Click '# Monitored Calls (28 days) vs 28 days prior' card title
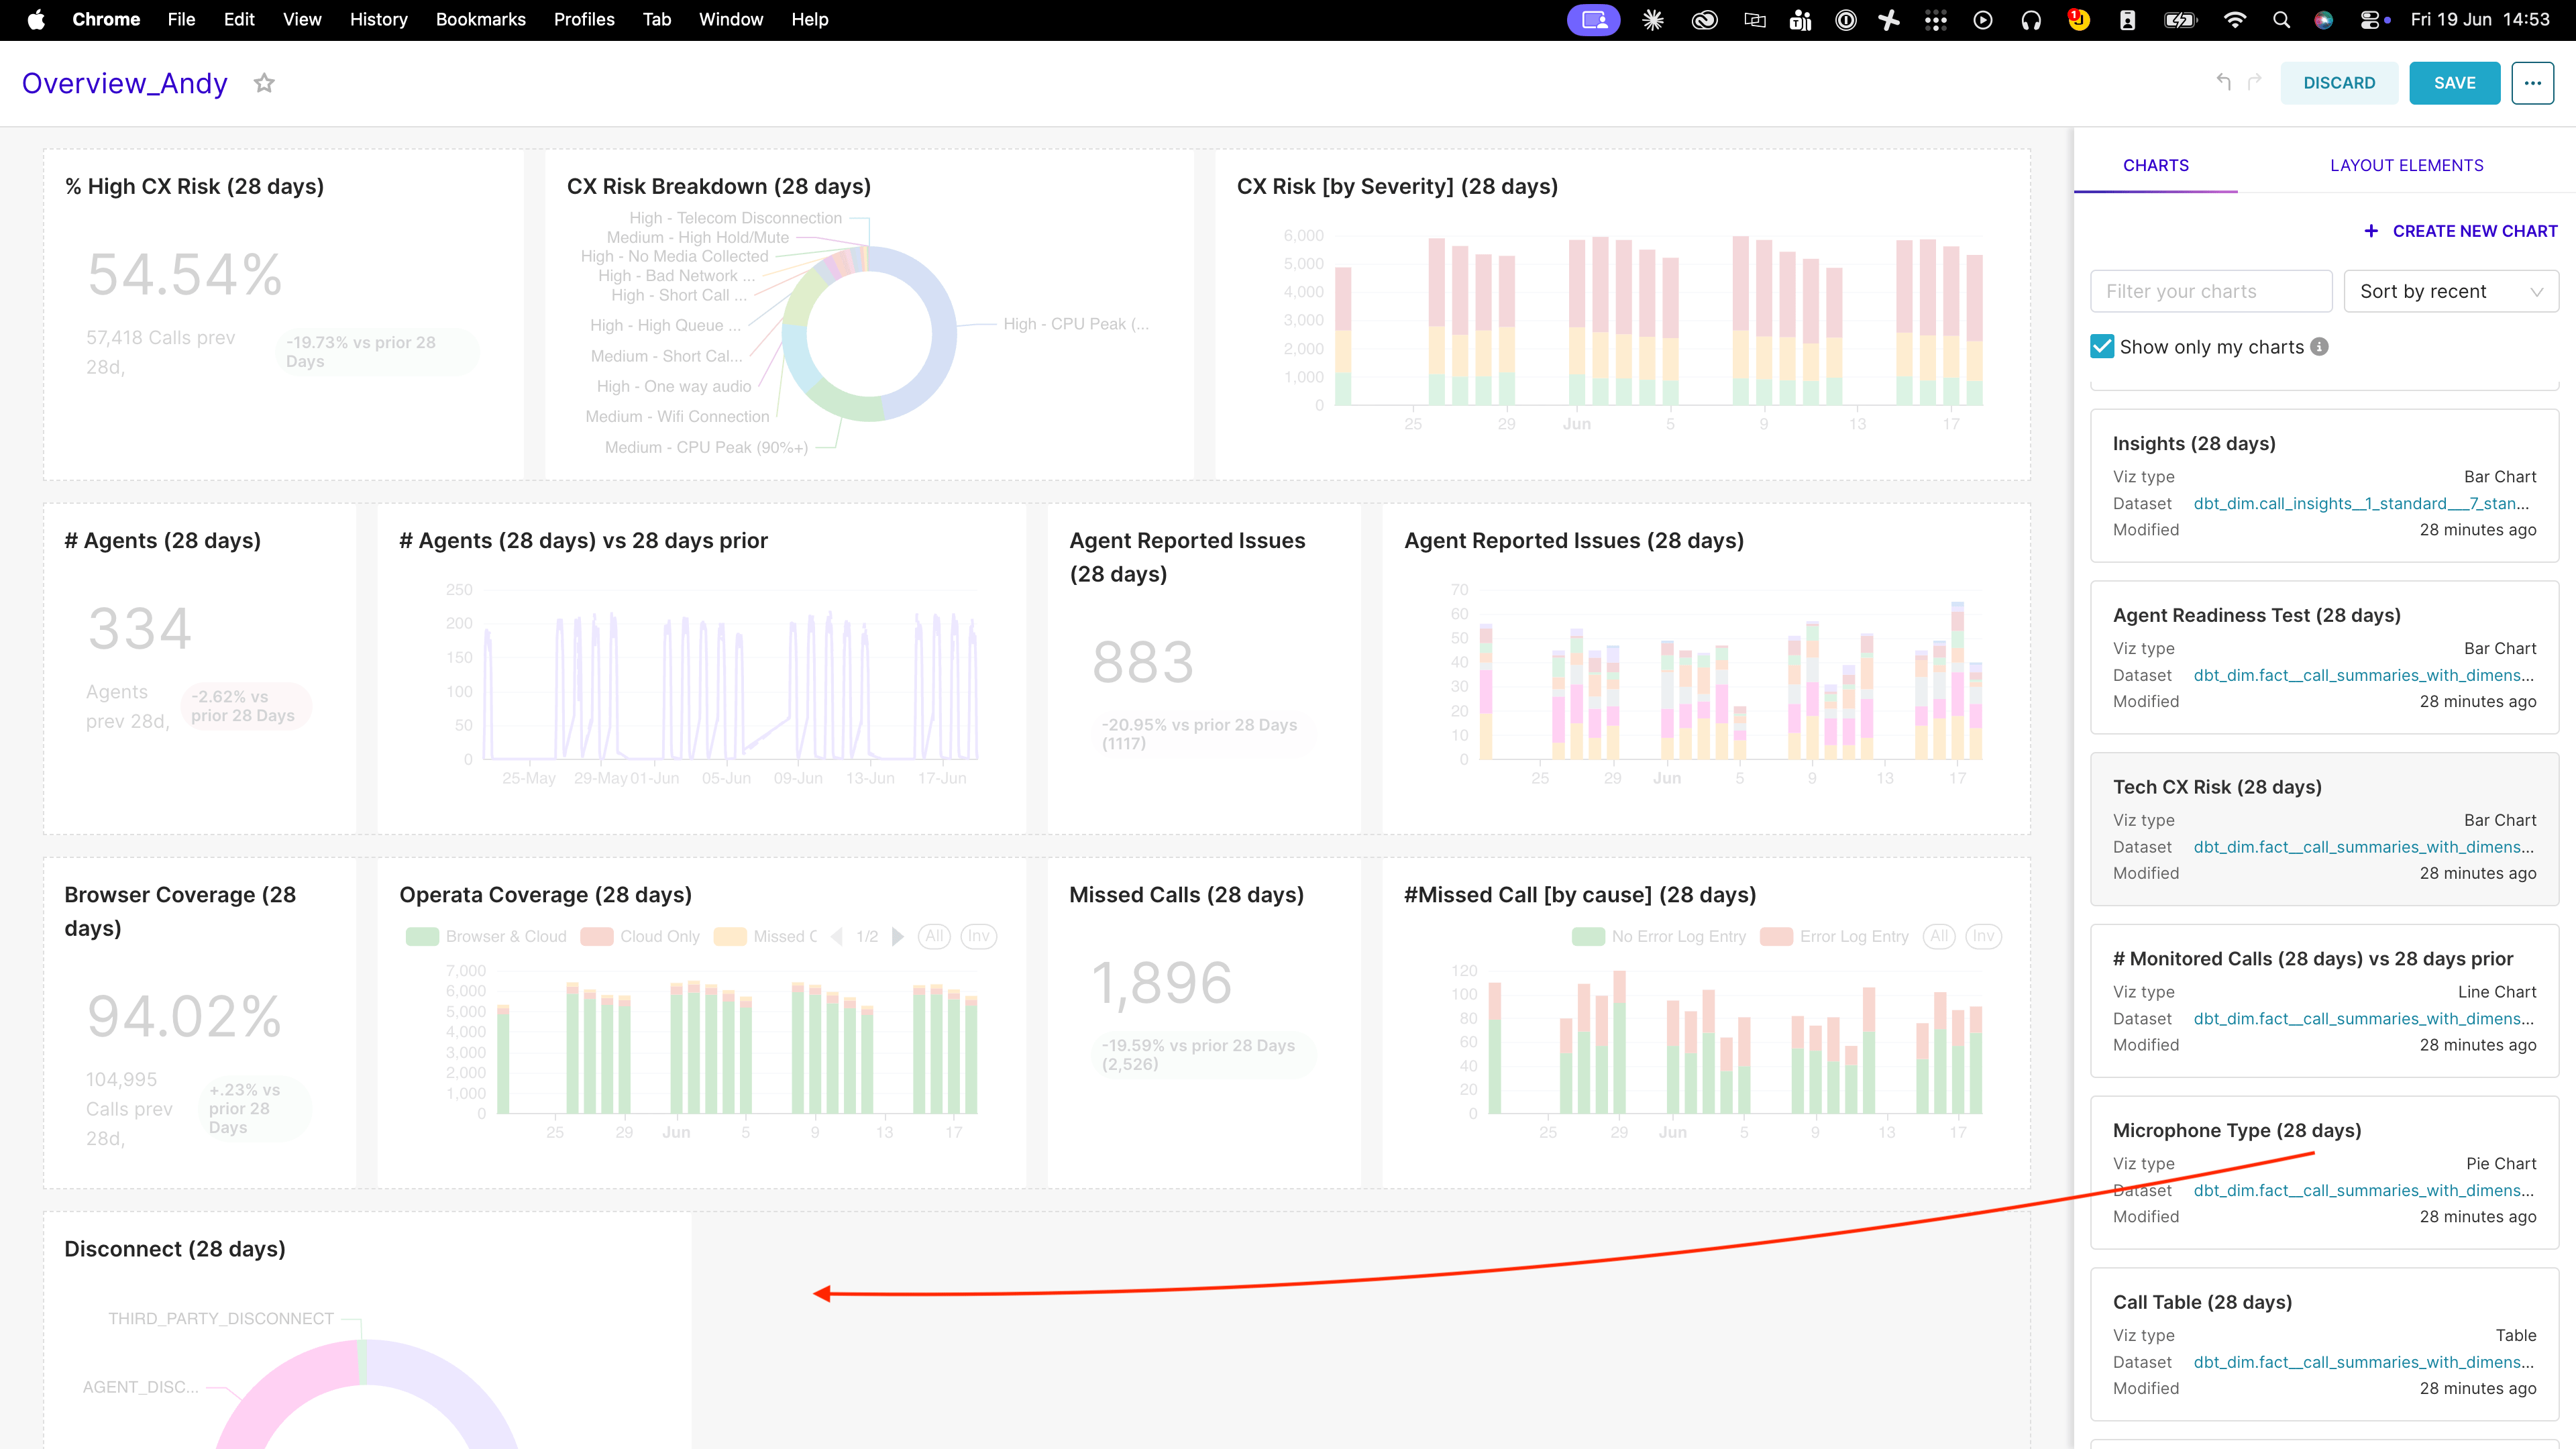This screenshot has height=1449, width=2576. [2313, 958]
